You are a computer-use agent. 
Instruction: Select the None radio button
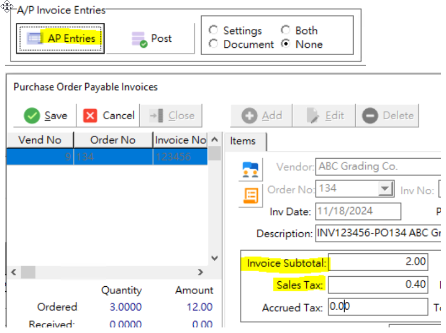pyautogui.click(x=286, y=44)
